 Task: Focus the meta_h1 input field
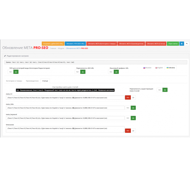(65, 97)
